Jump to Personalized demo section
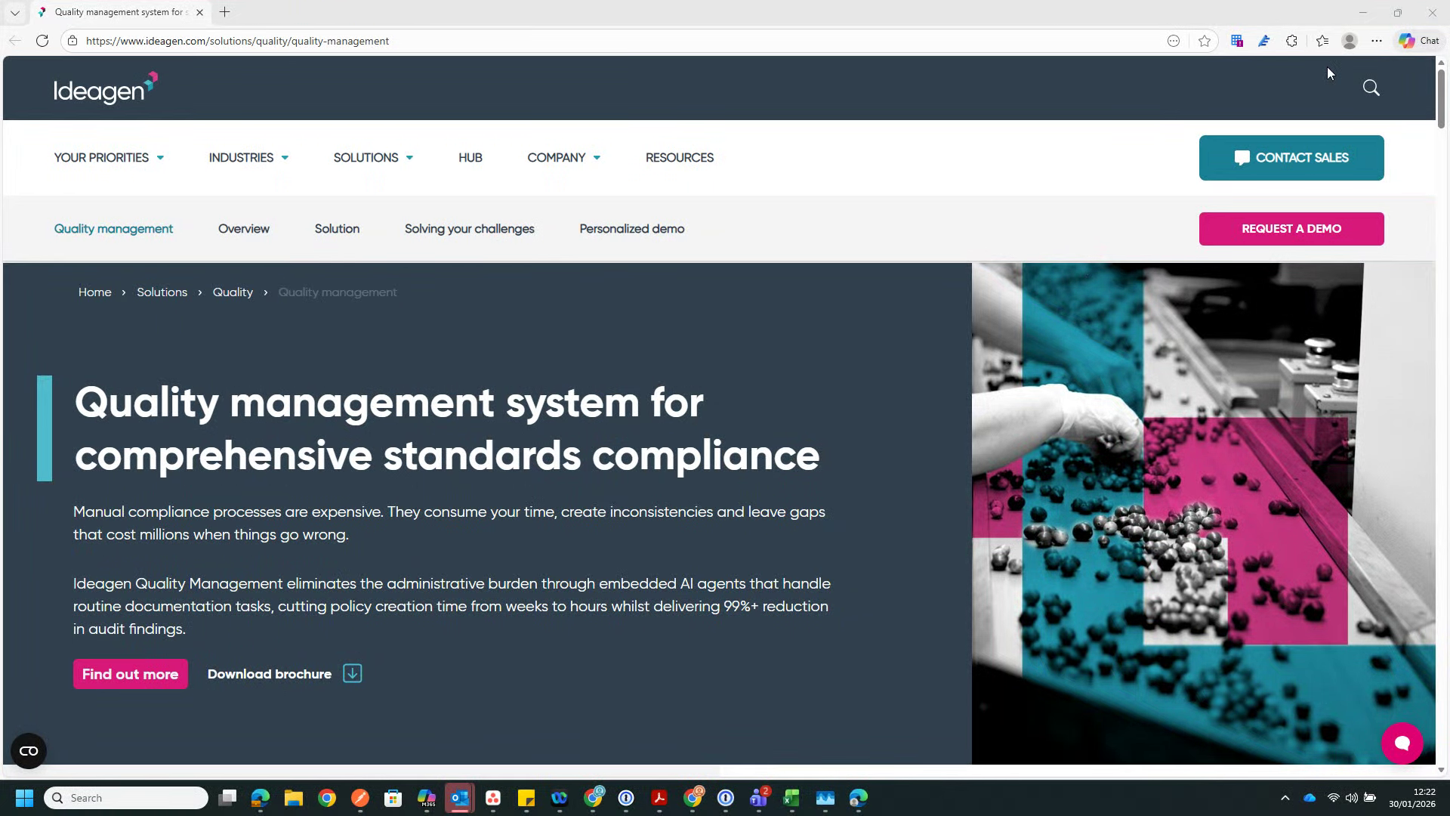 point(632,229)
